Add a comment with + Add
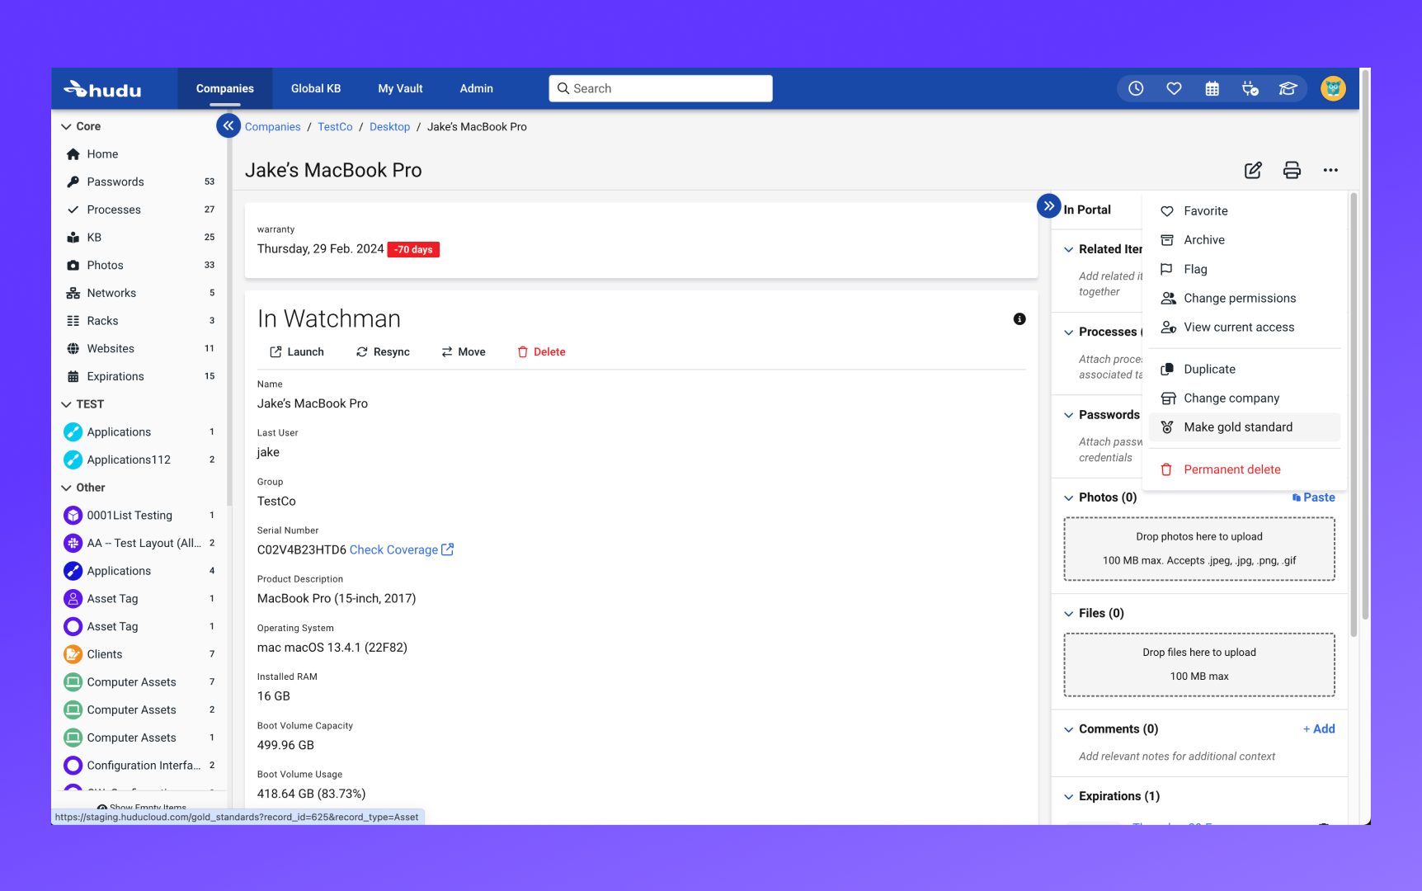 pyautogui.click(x=1319, y=729)
